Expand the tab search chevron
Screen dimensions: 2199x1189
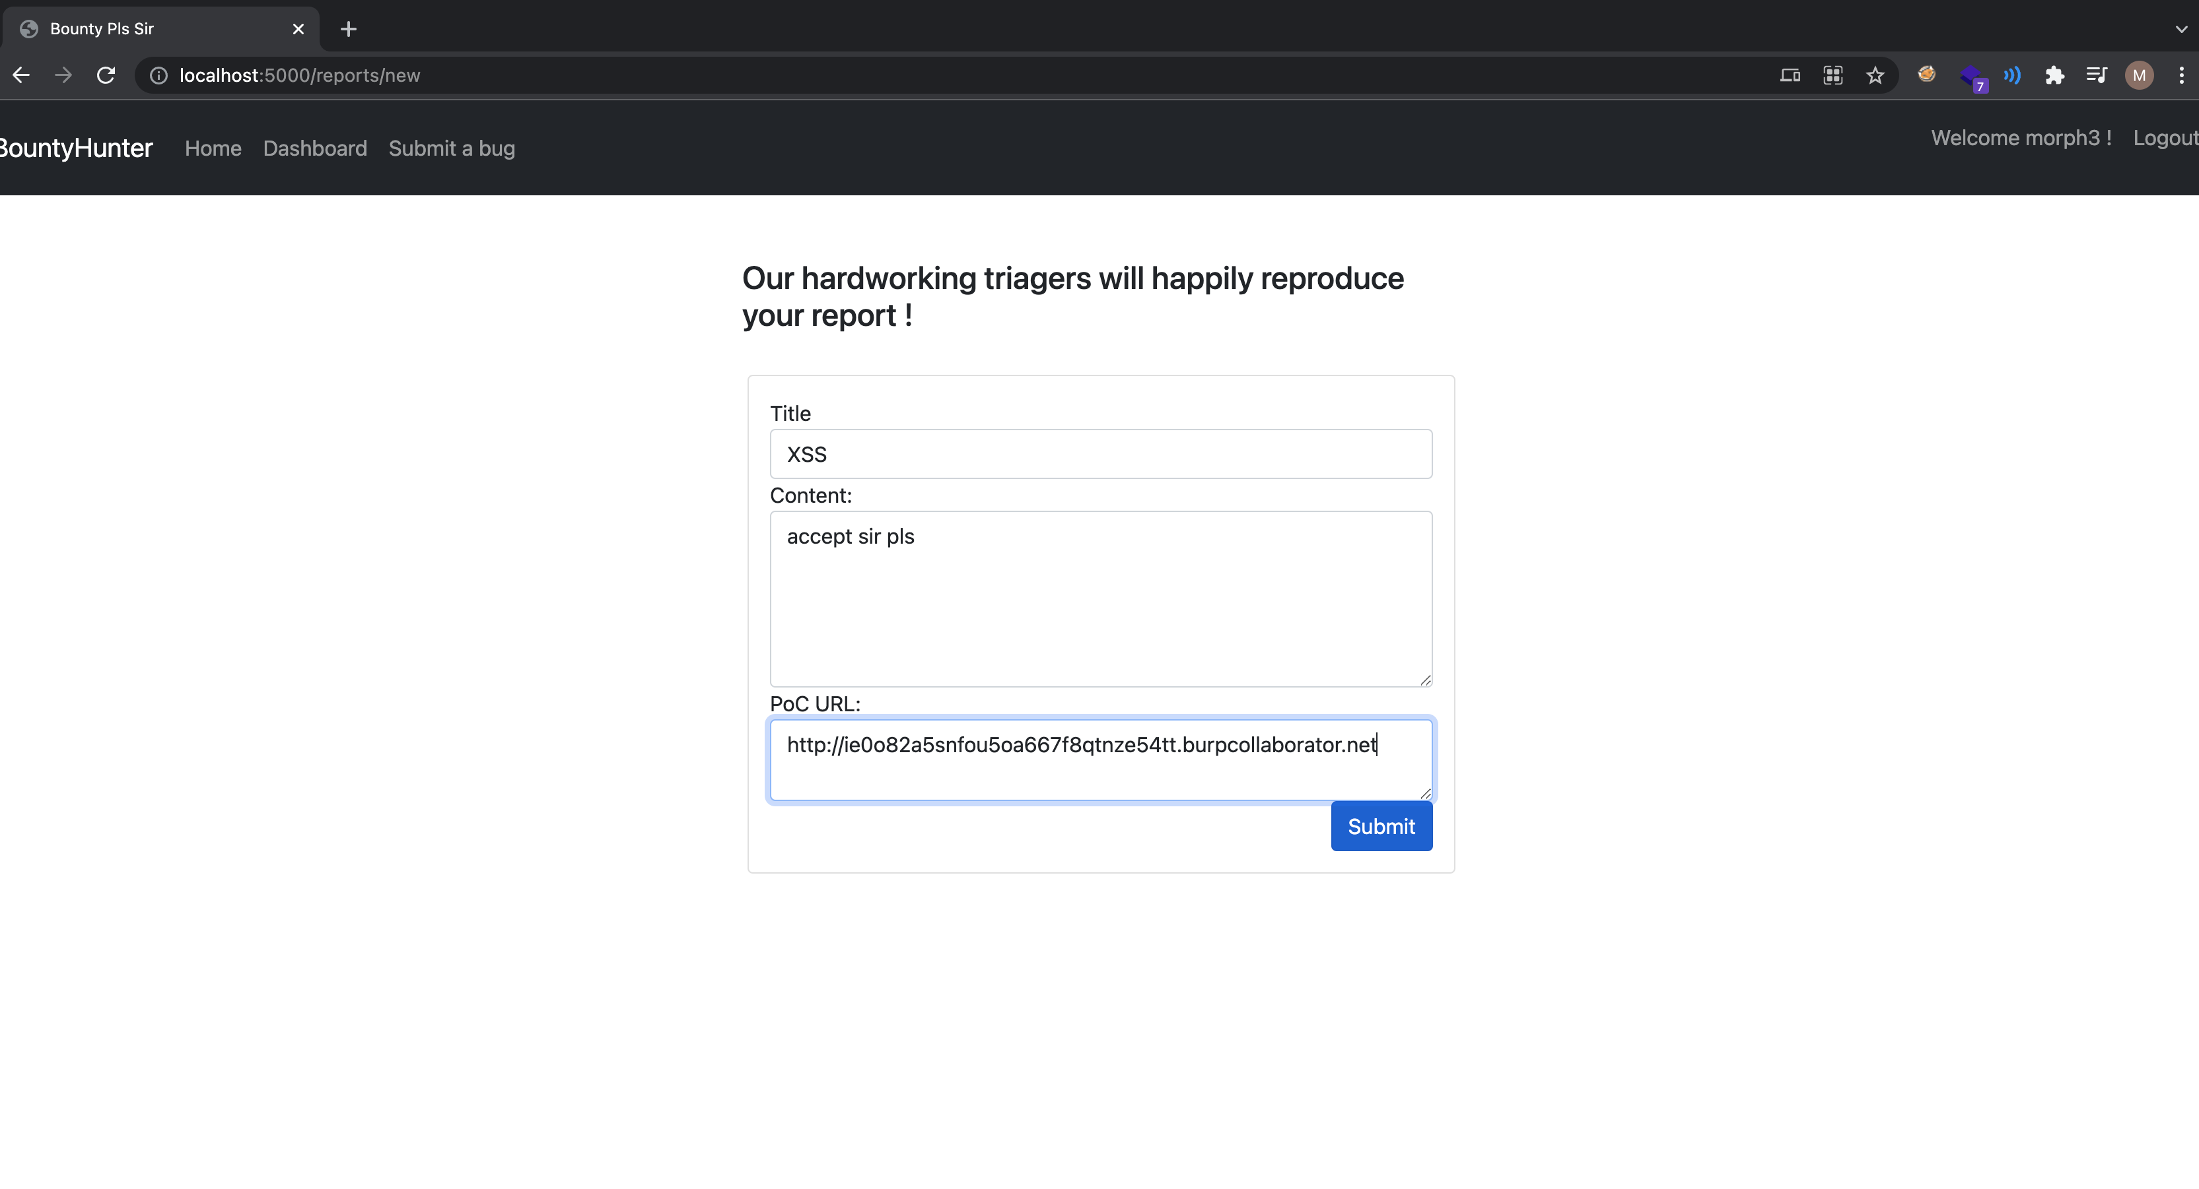coord(2181,29)
